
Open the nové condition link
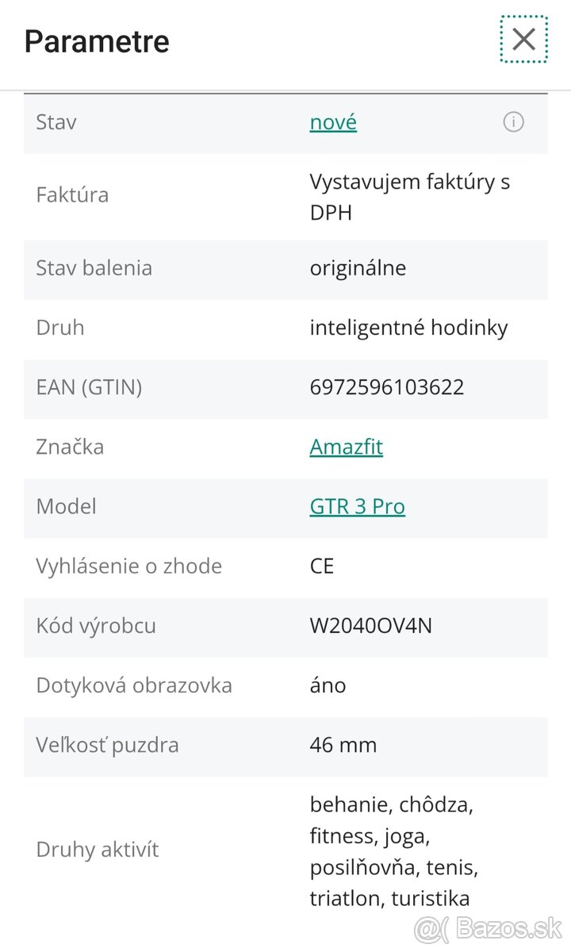coord(332,122)
